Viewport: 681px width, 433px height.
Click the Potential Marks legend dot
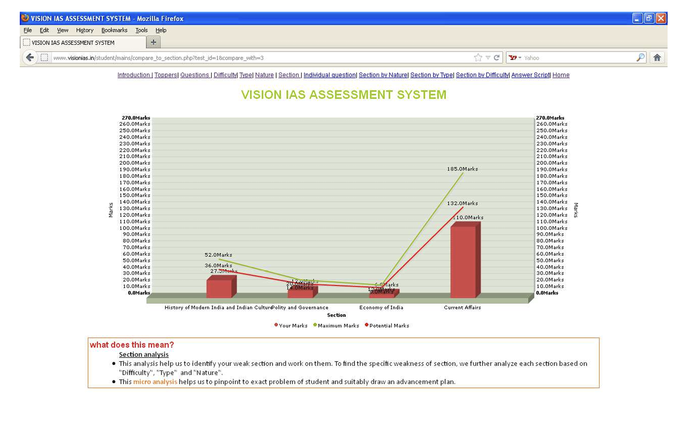tap(367, 325)
